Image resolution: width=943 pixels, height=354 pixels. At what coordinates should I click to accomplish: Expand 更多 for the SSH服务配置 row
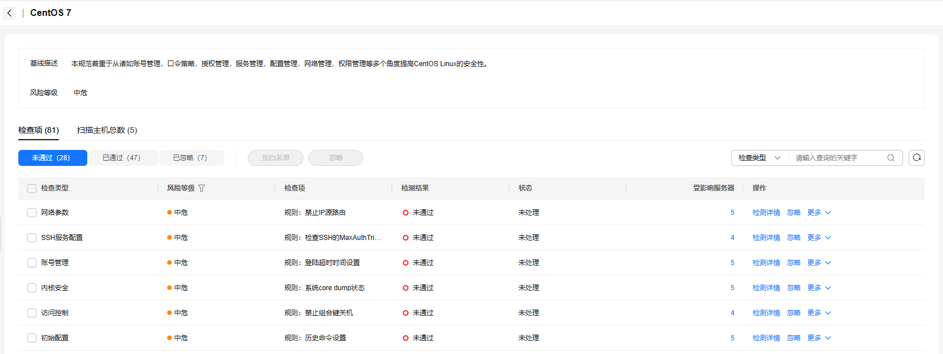[819, 238]
